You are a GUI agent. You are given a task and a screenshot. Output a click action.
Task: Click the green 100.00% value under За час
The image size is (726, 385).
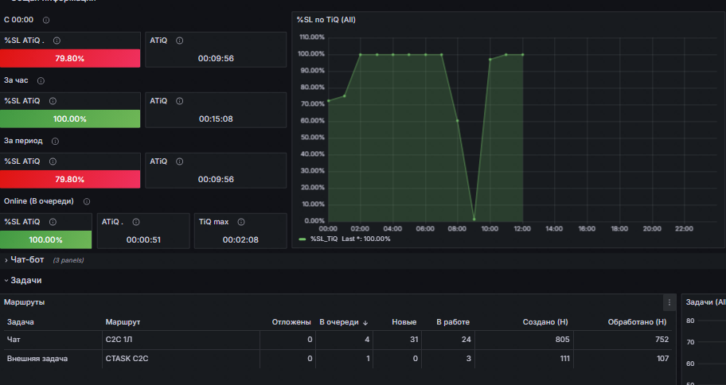click(x=70, y=119)
